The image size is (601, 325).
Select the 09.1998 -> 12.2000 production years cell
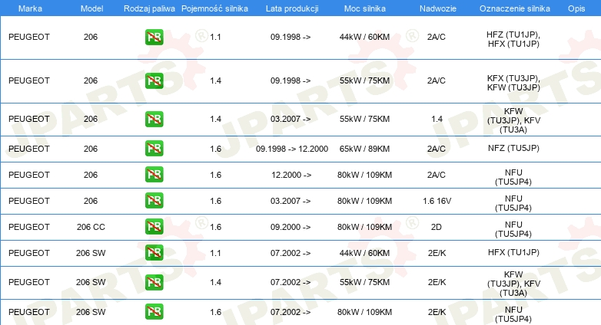(292, 149)
